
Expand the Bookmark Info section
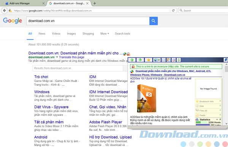pos(206,101)
